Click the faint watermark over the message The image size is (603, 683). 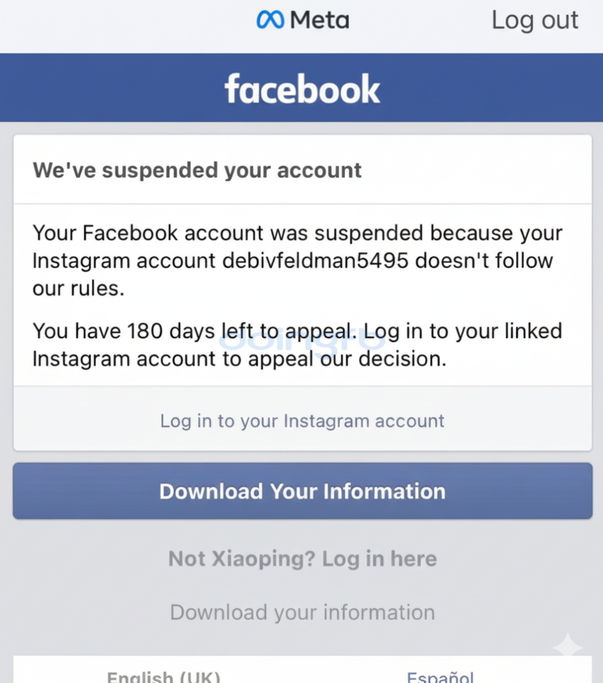(x=302, y=341)
